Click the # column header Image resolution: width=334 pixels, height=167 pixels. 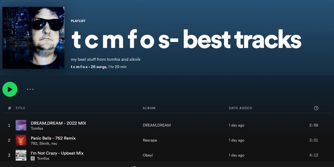coord(9,108)
